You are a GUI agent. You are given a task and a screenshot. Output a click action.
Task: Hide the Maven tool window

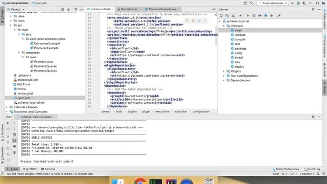click(319, 9)
